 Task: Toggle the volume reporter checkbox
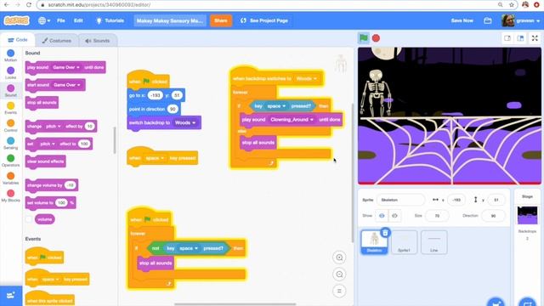[x=29, y=219]
